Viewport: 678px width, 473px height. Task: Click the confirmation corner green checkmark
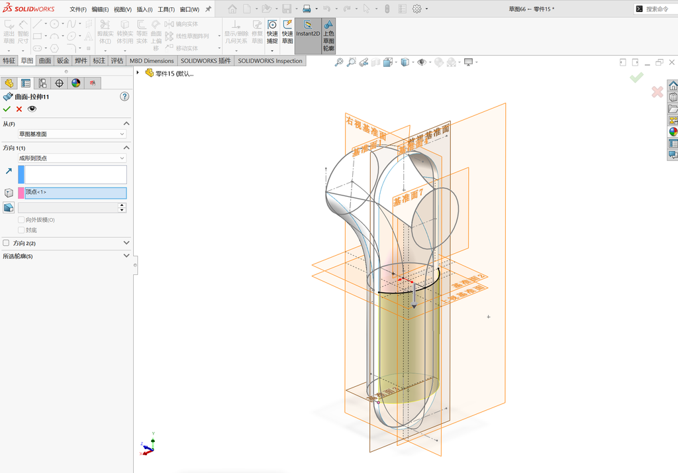[636, 78]
